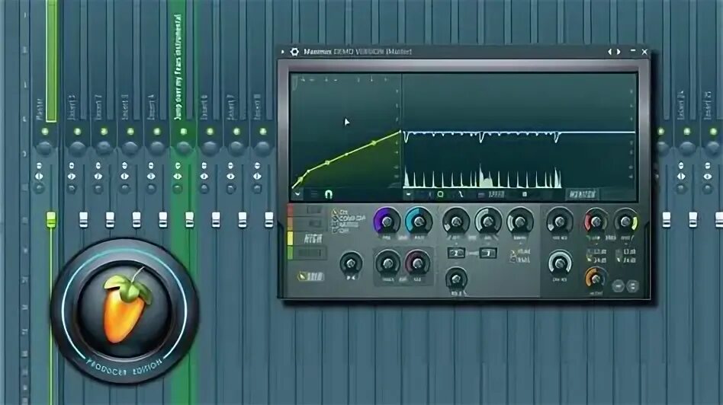Click the grid icon beside the snap magnet
Viewport: 723px width, 405px height.
coord(314,194)
